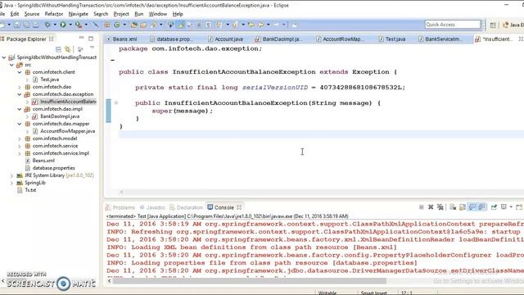The width and height of the screenshot is (524, 295).
Task: Select database.properties in Package Explorer
Action: pyautogui.click(x=53, y=168)
